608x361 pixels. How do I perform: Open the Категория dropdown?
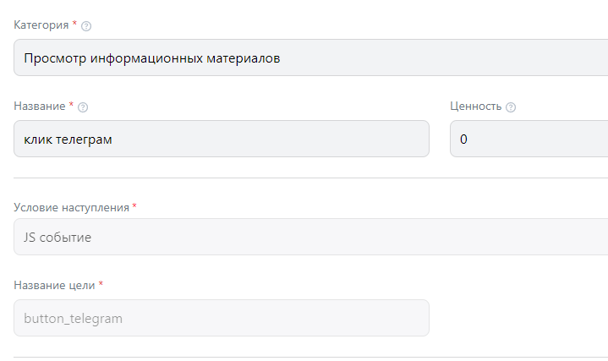pyautogui.click(x=311, y=58)
